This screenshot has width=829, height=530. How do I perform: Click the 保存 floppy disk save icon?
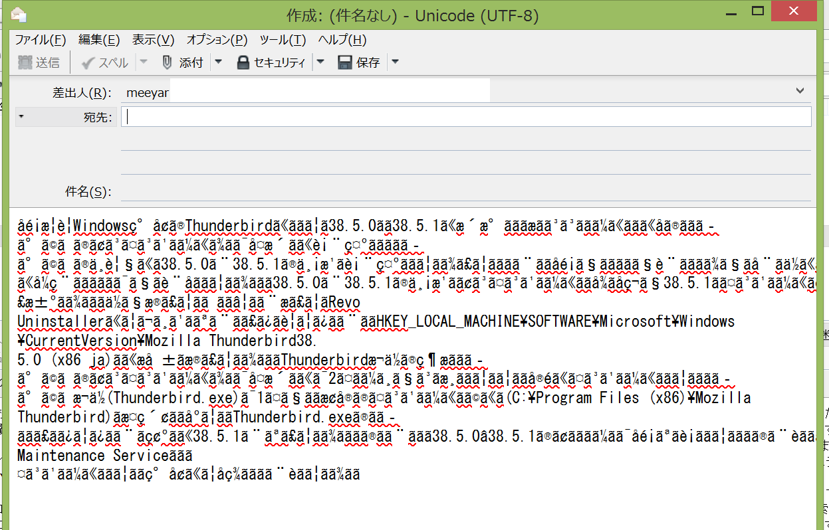[345, 62]
